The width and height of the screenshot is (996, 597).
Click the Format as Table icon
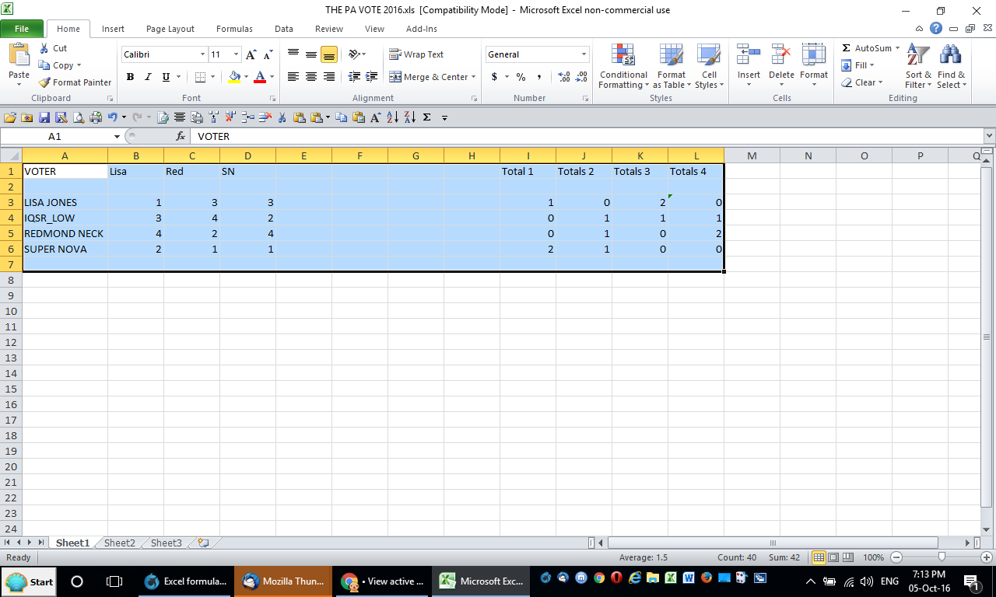click(x=671, y=68)
